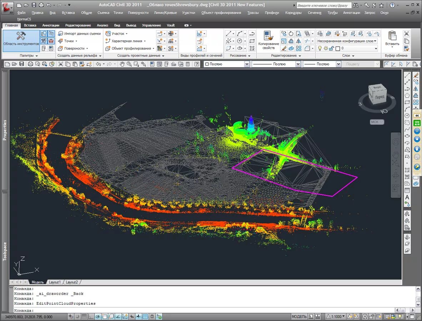
Task: Toggle layer lightbulb on/off icon
Action: tap(320, 49)
